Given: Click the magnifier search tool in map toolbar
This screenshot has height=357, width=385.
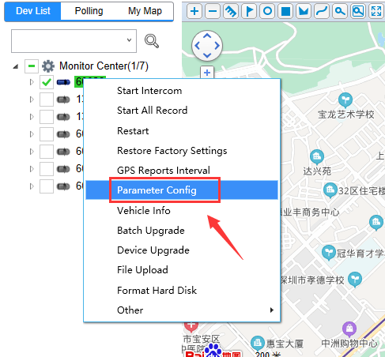Looking at the screenshot, I should coord(340,11).
